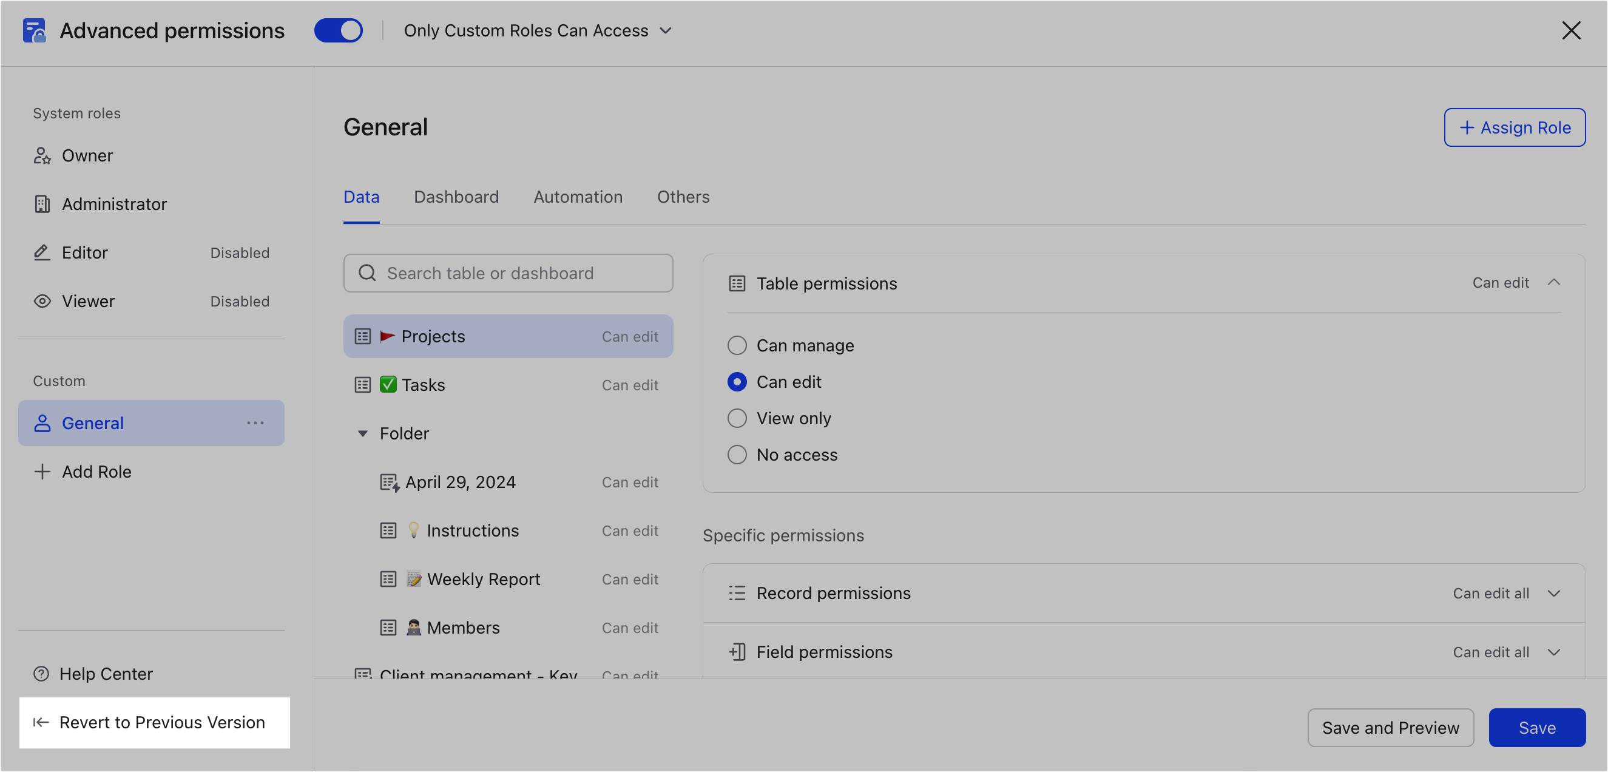This screenshot has height=772, width=1608.
Task: Click the Table permissions grid icon
Action: click(x=737, y=283)
